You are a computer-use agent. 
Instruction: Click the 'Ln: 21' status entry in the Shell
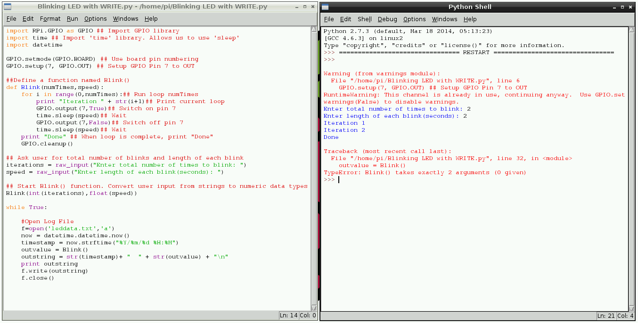pos(606,316)
